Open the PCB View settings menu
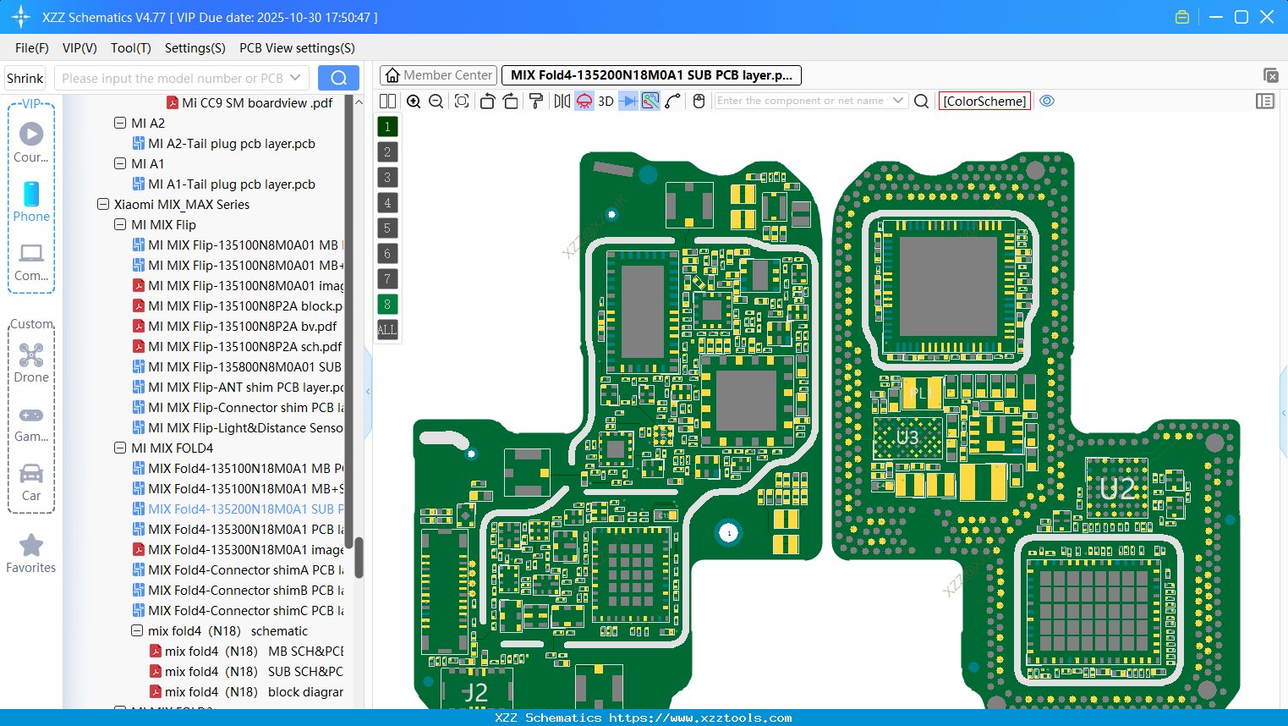This screenshot has width=1288, height=726. click(x=296, y=48)
